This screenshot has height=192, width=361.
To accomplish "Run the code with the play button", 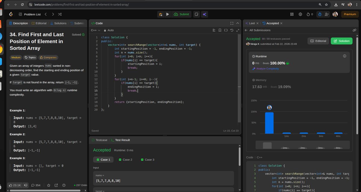I will [x=168, y=14].
